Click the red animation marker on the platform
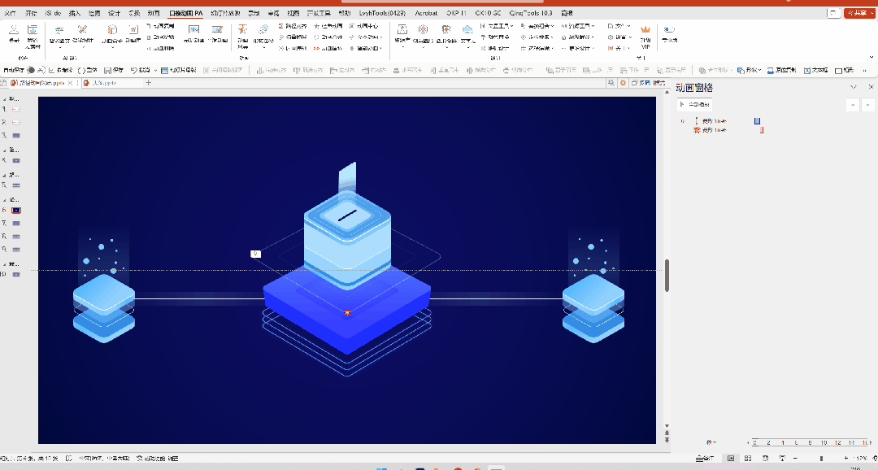This screenshot has height=470, width=878. point(347,312)
